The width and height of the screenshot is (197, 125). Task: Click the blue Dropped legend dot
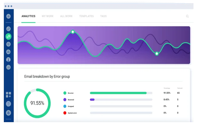tap(65, 106)
